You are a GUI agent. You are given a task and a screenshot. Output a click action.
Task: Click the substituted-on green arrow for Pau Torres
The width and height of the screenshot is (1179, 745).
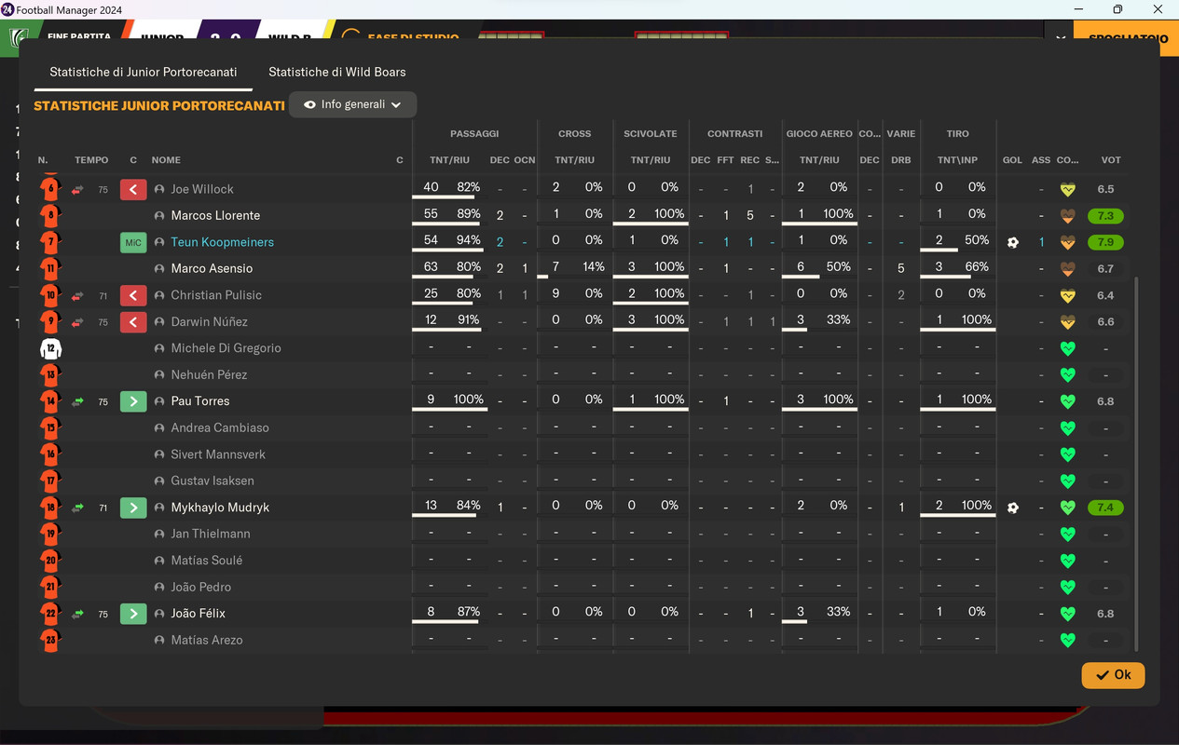[x=133, y=401]
